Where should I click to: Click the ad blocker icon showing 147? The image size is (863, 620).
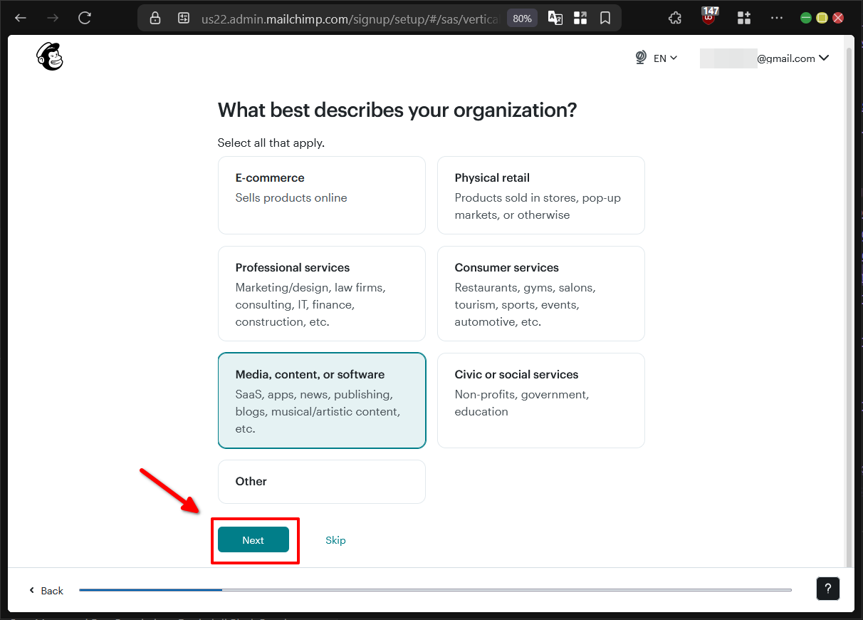point(708,17)
